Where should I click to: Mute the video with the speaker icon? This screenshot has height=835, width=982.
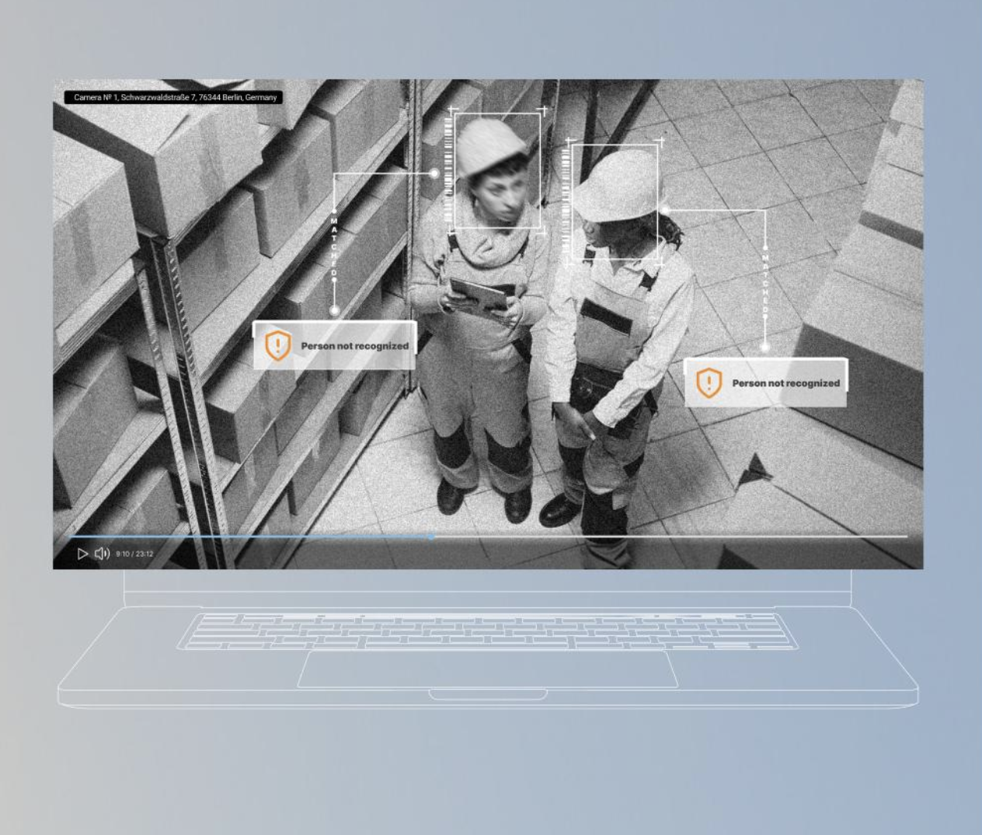click(102, 554)
